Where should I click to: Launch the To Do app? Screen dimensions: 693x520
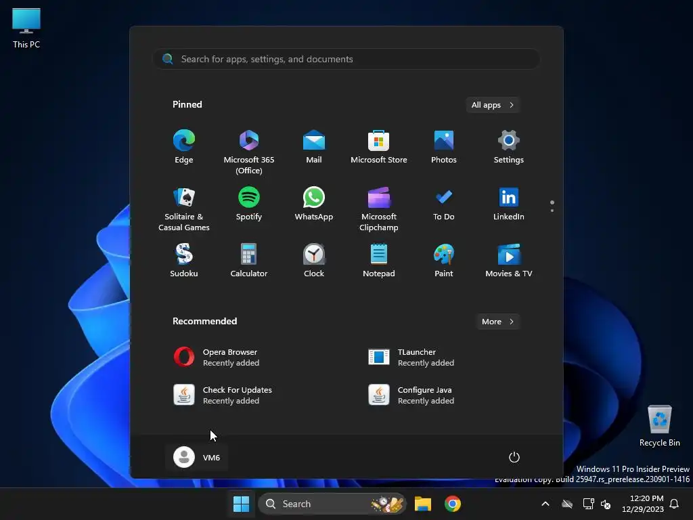pyautogui.click(x=444, y=204)
